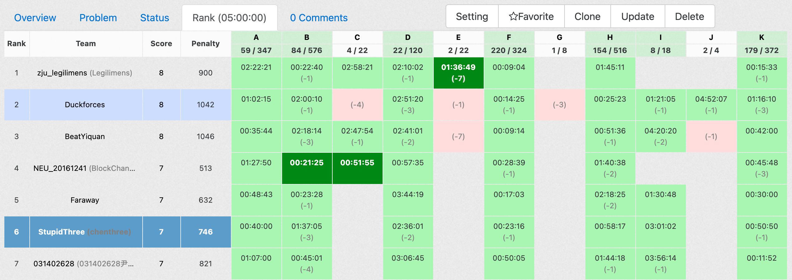Switch to the Problem tab

98,18
